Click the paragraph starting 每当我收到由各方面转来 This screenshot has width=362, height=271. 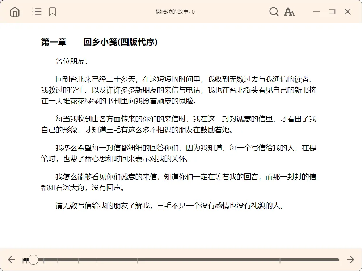(178, 124)
